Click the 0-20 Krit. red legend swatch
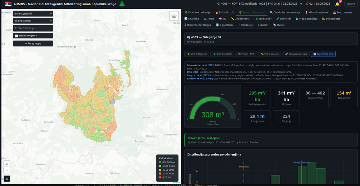 tap(160, 177)
